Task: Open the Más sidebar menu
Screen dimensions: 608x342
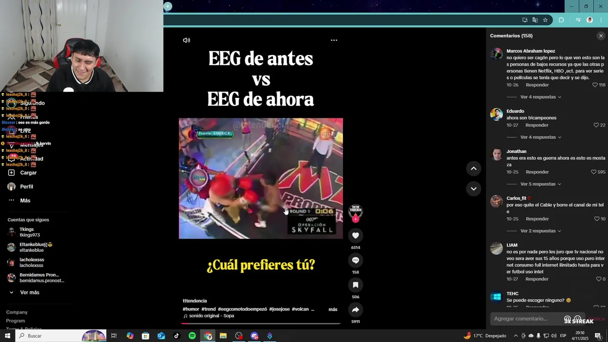Action: 19,200
